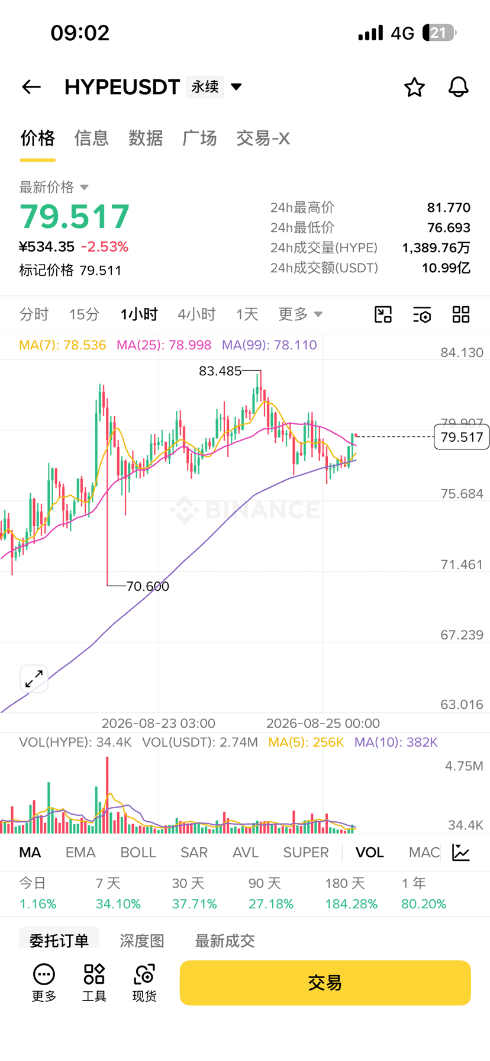Viewport: 490px width, 1061px height.
Task: Expand the chart to fullscreen
Action: coord(34,679)
